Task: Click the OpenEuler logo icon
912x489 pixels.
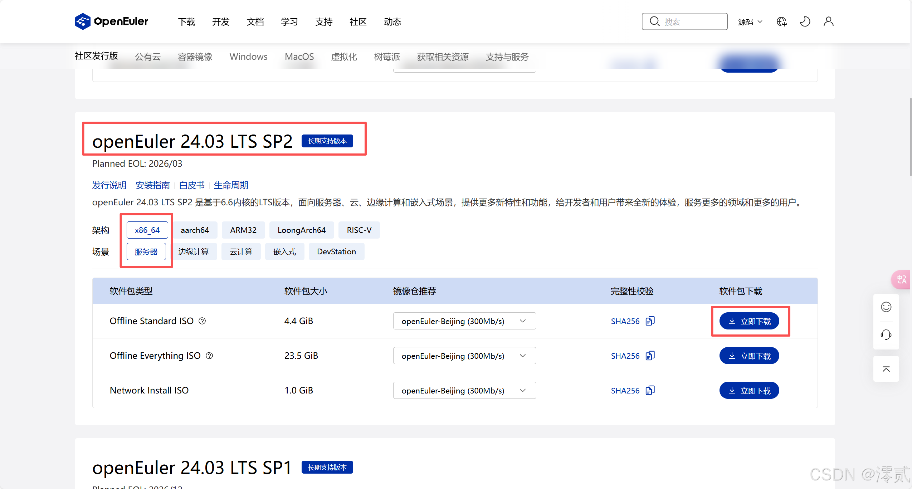Action: [x=83, y=21]
